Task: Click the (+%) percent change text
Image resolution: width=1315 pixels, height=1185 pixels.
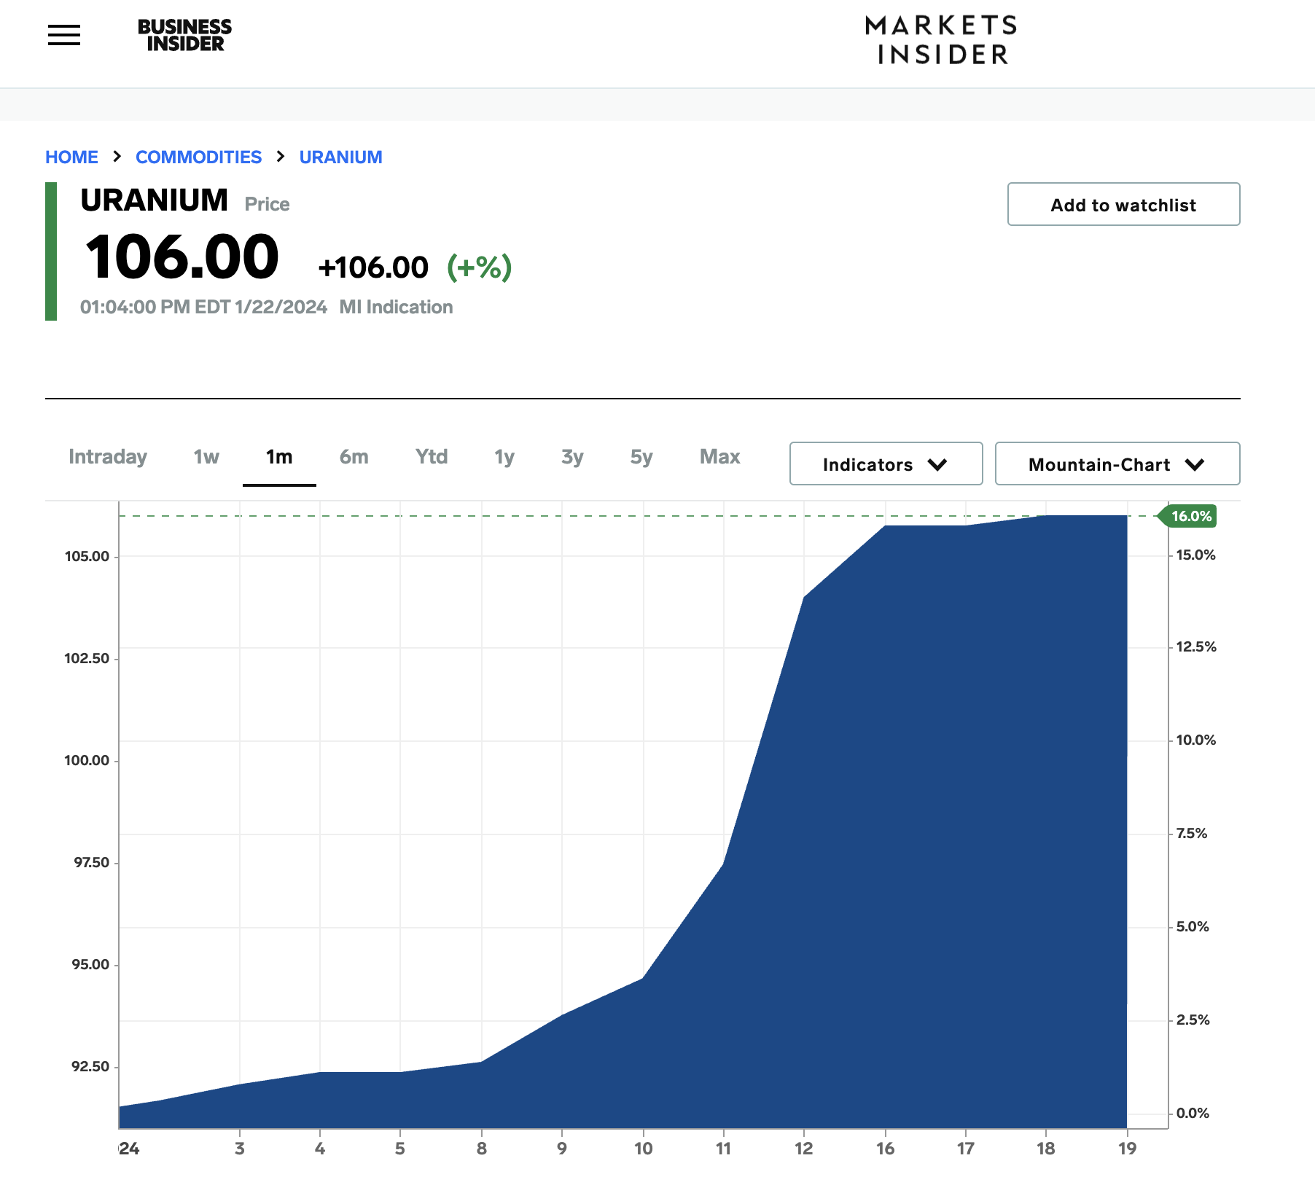Action: point(480,267)
